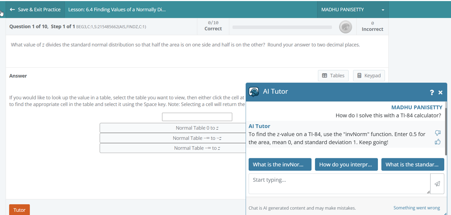
Task: Open AI Tutor help question mark
Action: tap(432, 93)
